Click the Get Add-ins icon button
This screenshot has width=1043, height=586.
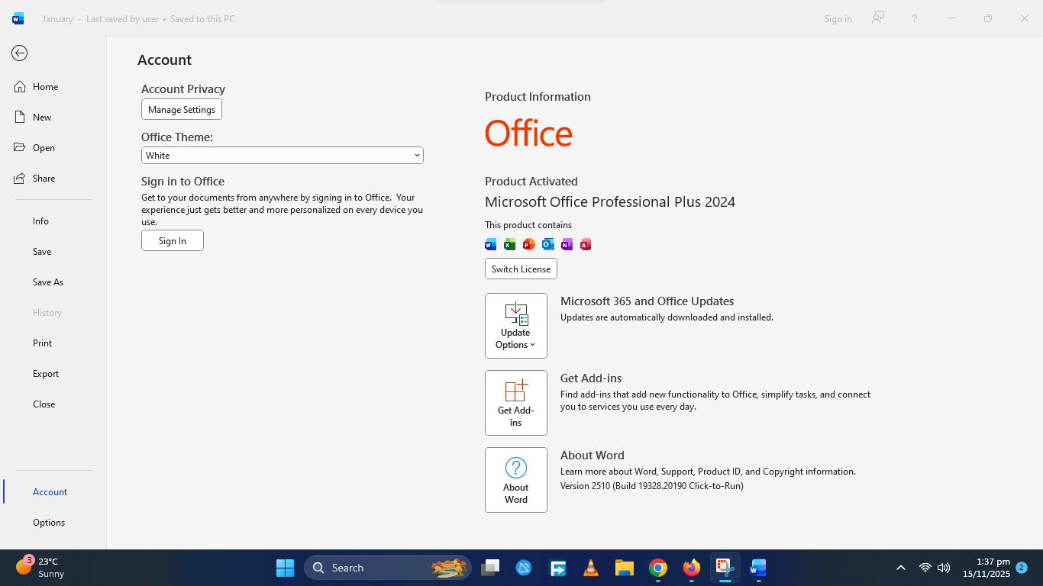(x=515, y=403)
